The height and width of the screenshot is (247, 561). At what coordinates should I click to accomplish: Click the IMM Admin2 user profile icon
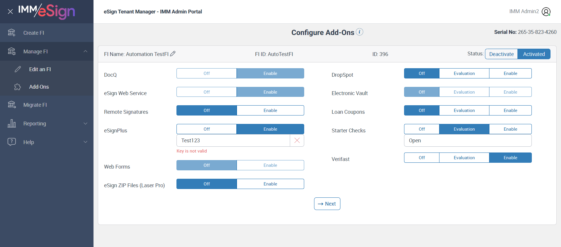coord(546,12)
